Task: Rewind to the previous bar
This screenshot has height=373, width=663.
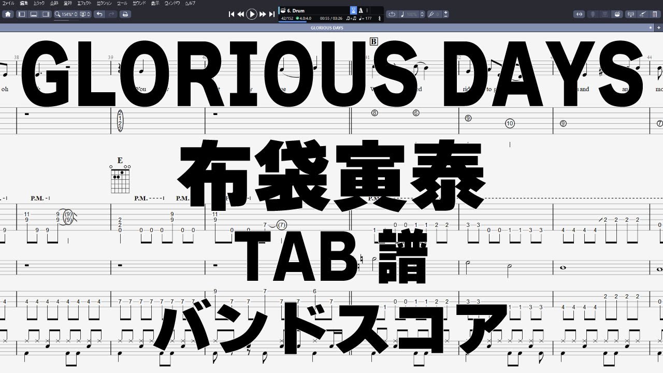Action: (240, 14)
